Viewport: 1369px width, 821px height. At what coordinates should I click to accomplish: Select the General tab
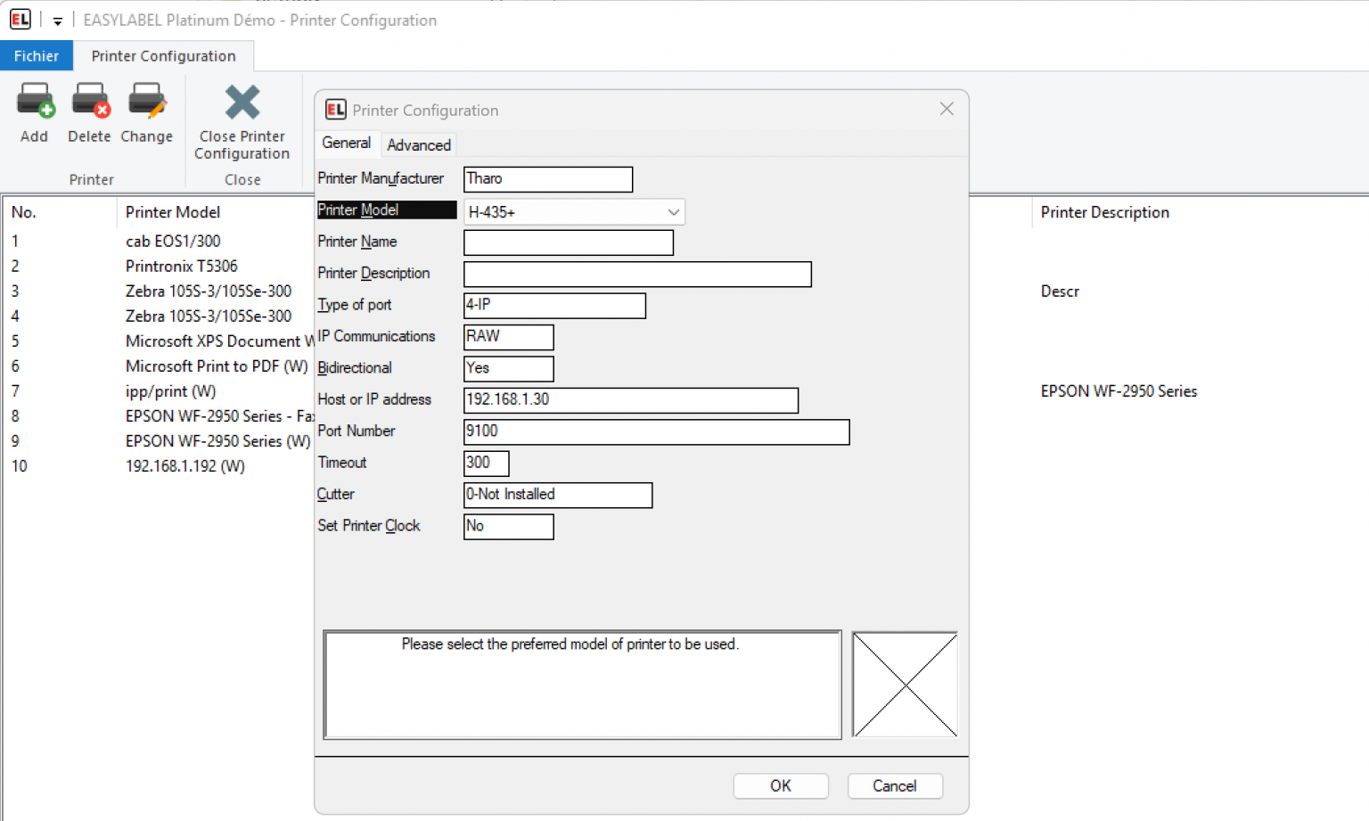[x=347, y=143]
